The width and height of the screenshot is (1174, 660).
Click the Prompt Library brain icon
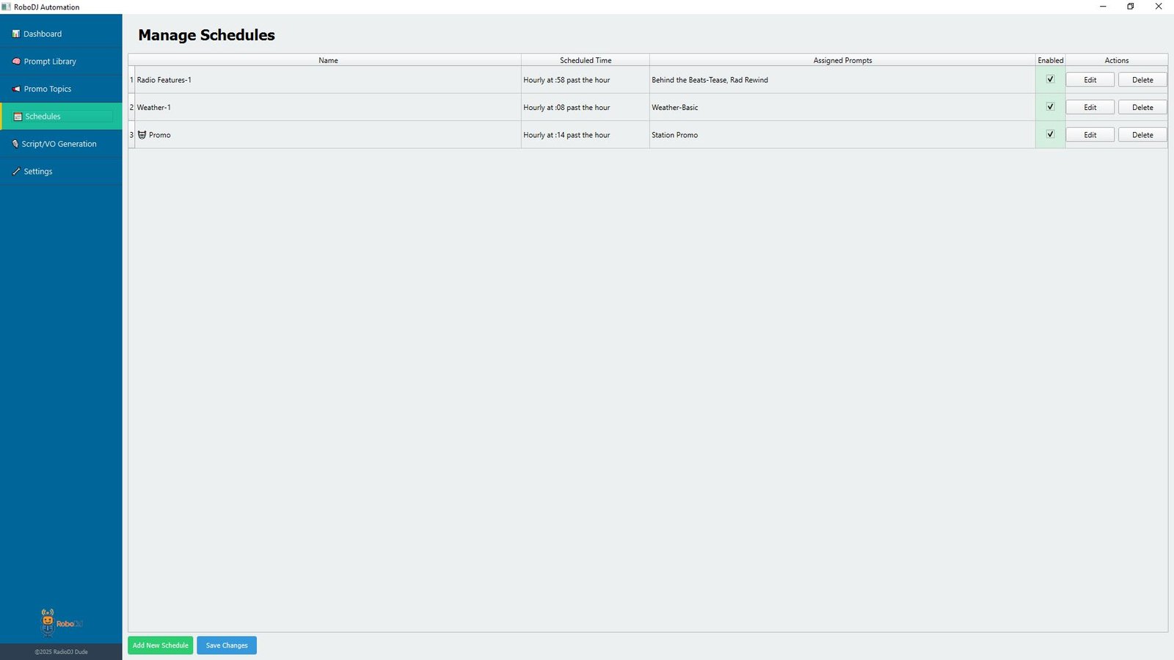coord(16,62)
